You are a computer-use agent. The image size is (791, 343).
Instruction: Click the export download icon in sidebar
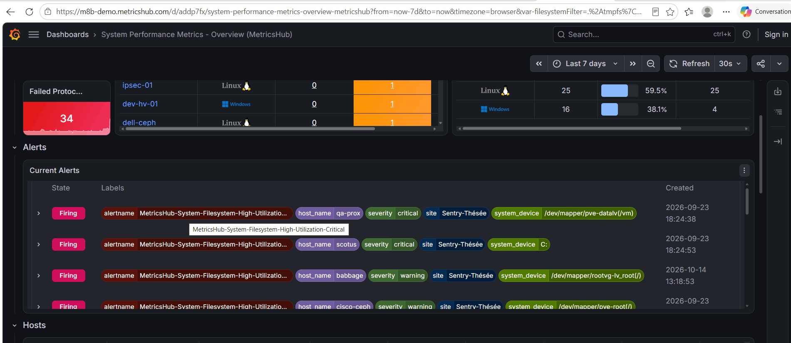point(778,91)
